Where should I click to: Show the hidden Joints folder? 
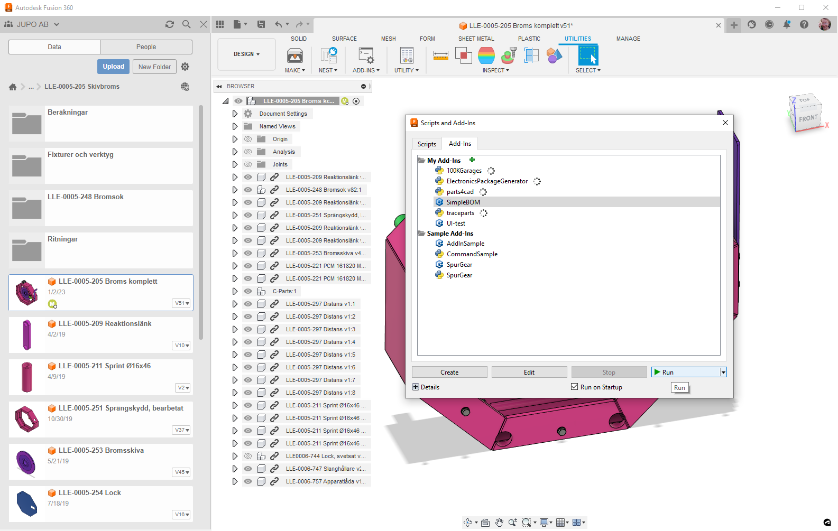coord(248,164)
